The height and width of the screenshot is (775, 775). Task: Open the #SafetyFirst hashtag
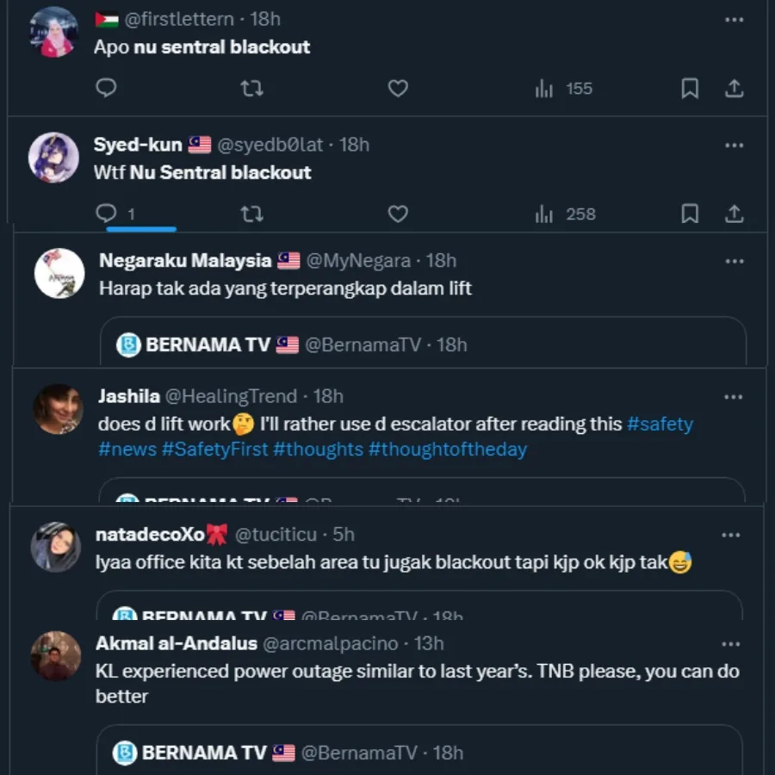click(x=215, y=449)
